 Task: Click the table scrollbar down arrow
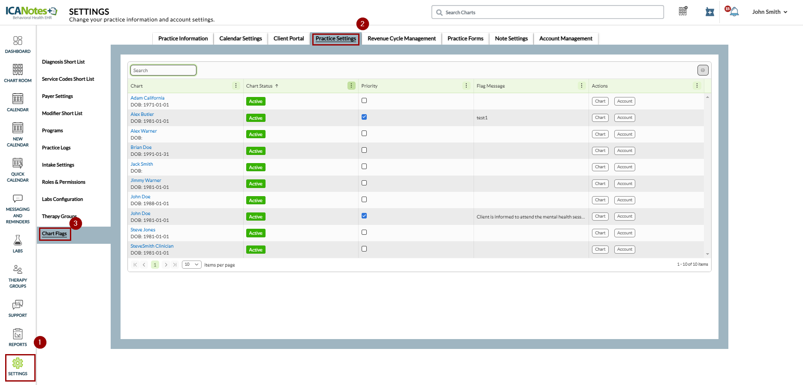coord(707,254)
